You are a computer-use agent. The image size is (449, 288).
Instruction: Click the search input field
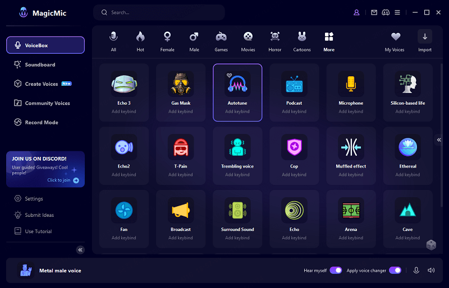click(x=163, y=12)
